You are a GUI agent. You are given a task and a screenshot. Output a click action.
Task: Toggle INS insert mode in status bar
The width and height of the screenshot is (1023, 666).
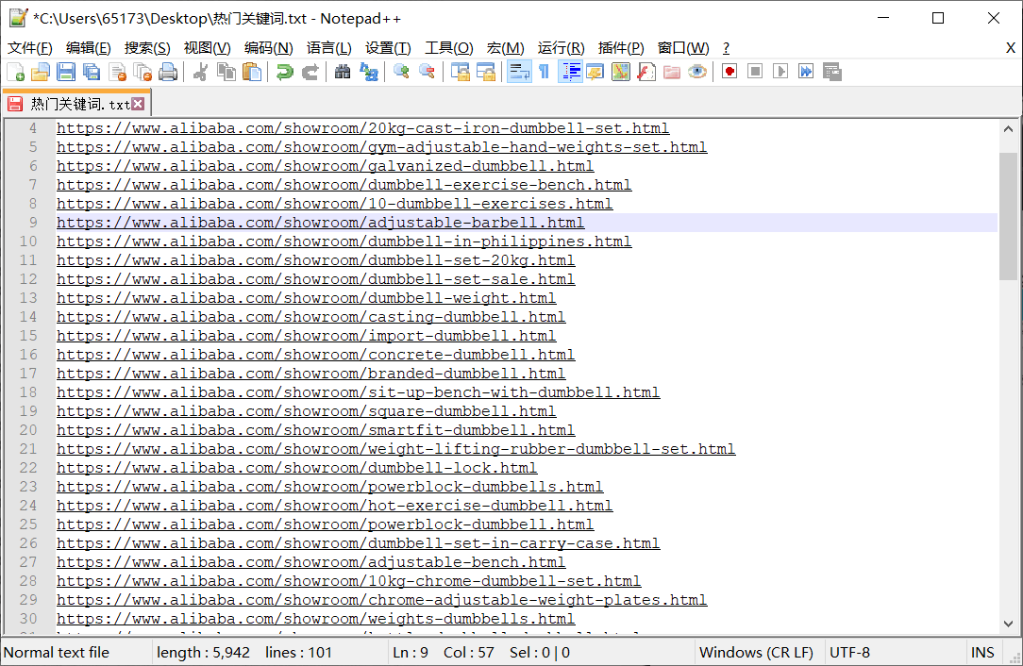pos(982,652)
